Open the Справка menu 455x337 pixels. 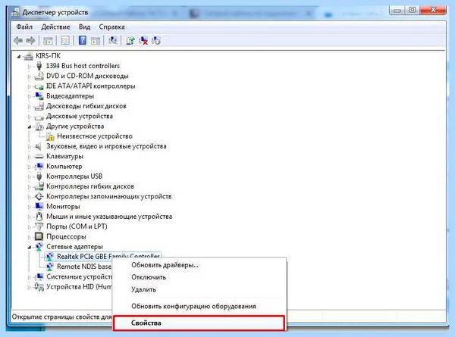click(111, 27)
